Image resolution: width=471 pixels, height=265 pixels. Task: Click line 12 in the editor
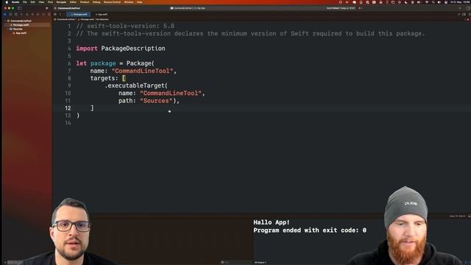click(x=261, y=108)
